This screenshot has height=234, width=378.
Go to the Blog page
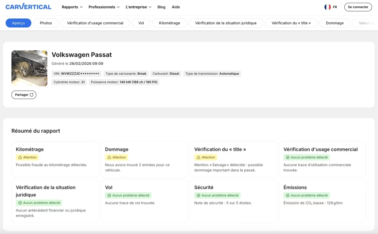pos(161,7)
